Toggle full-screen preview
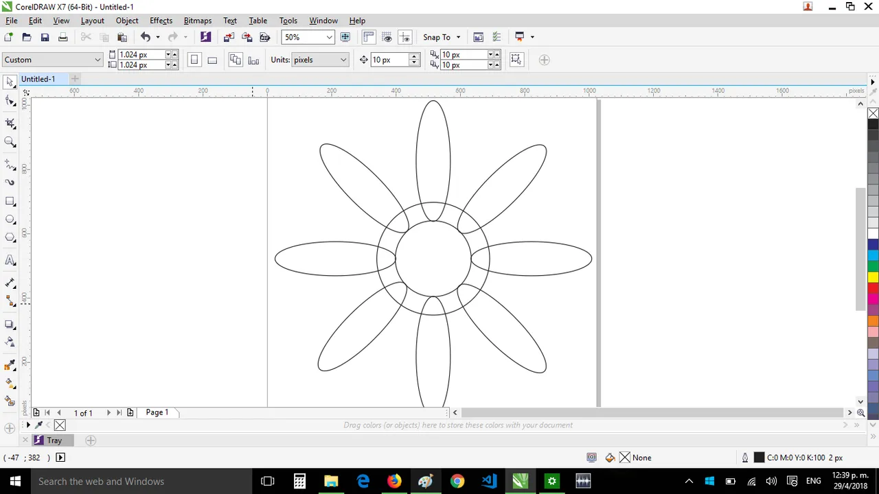This screenshot has height=494, width=879. click(x=345, y=37)
